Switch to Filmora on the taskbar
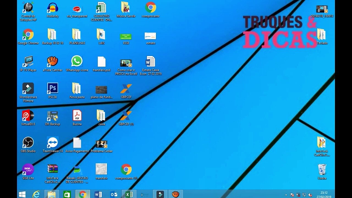The height and width of the screenshot is (198, 352). tap(160, 194)
